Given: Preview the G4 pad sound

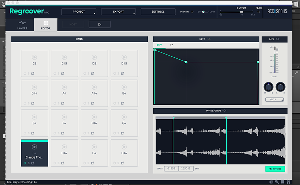Looking at the screenshot, I should click(x=124, y=117).
